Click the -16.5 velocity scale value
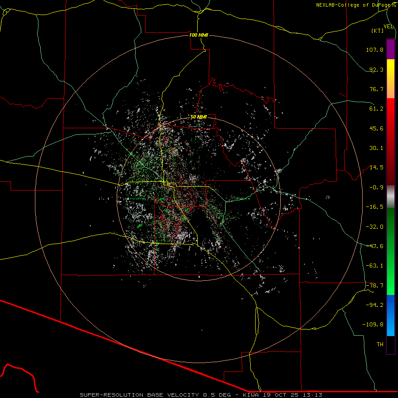The height and width of the screenshot is (398, 398). [x=375, y=207]
